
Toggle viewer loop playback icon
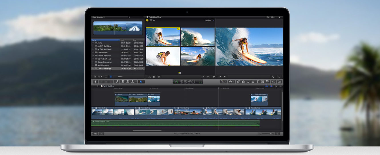tap(279, 77)
